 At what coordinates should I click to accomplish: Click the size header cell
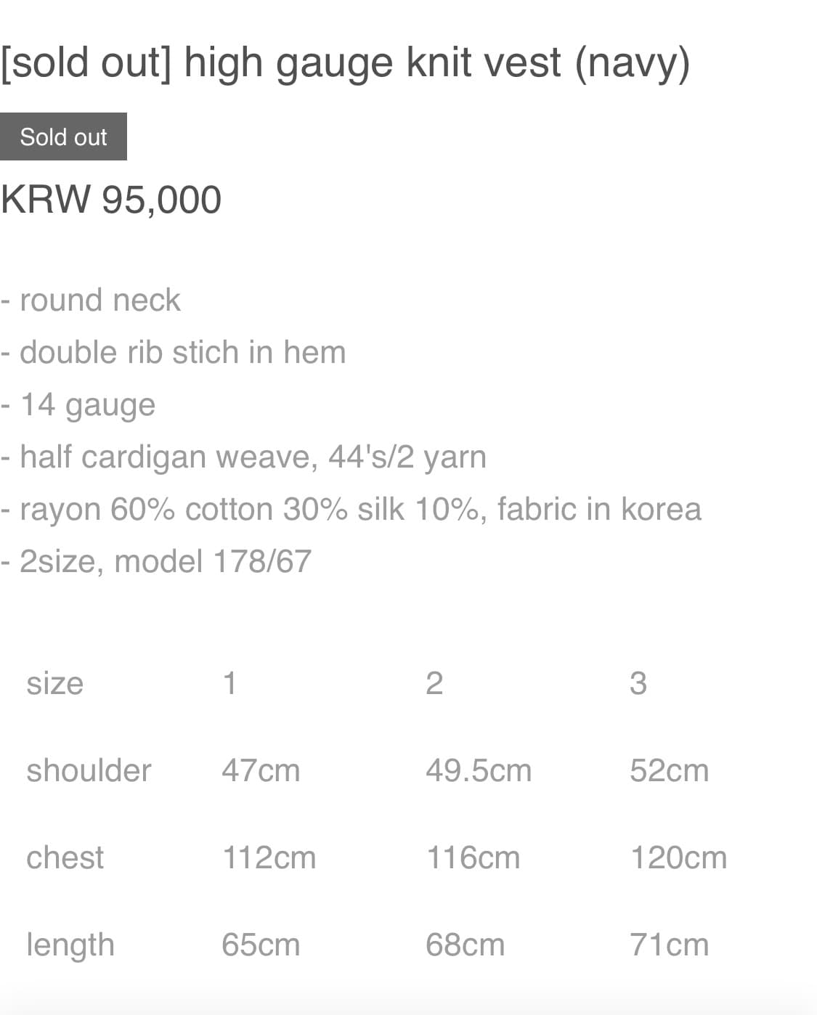point(55,683)
